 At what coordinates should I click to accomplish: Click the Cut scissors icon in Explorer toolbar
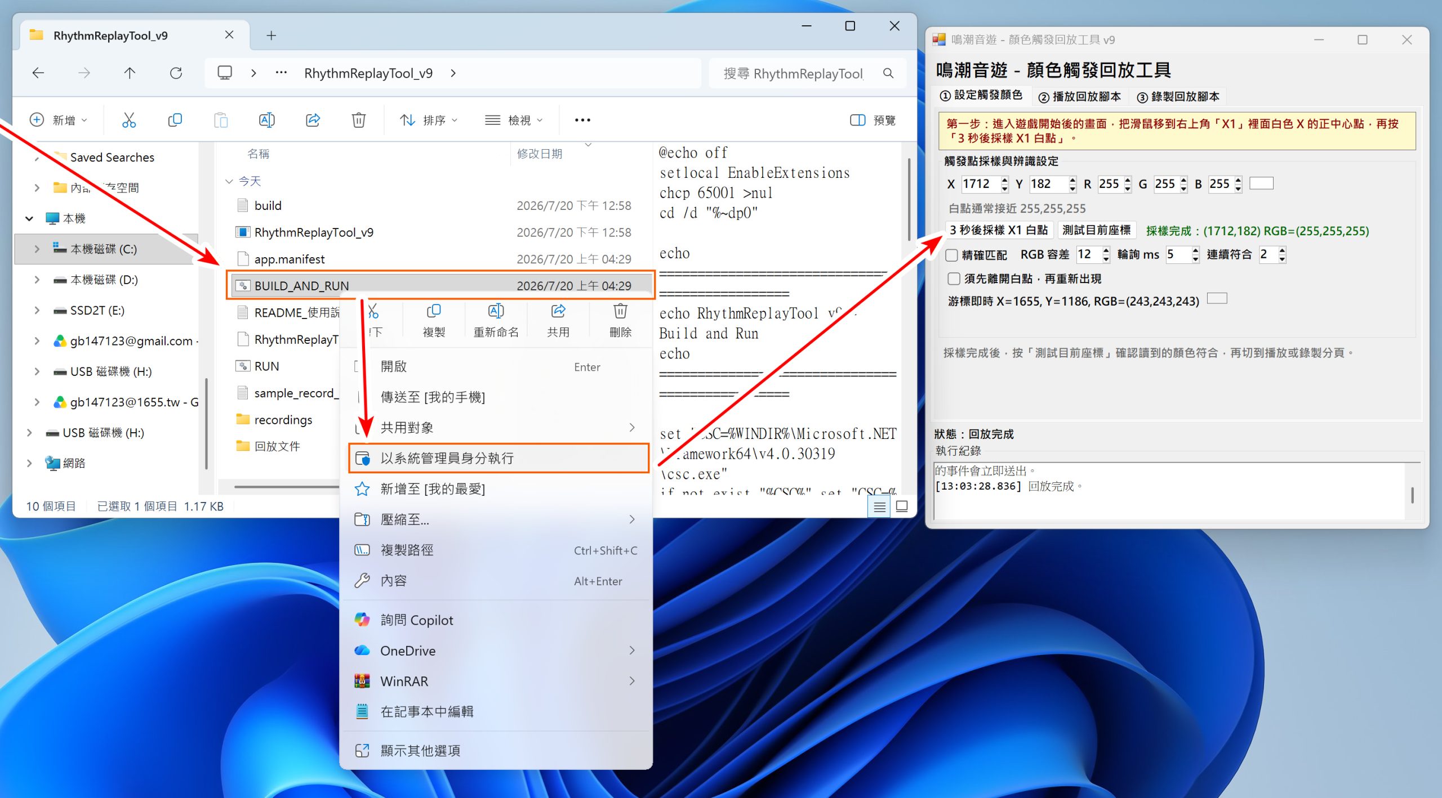[129, 120]
